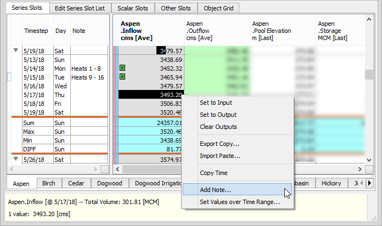The width and height of the screenshot is (382, 226).
Task: Click the note icon on the 5/15/18 row
Action: coord(123,77)
